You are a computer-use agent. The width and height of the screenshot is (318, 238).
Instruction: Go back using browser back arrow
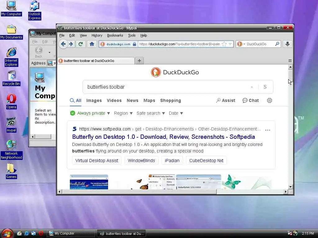(x=63, y=44)
